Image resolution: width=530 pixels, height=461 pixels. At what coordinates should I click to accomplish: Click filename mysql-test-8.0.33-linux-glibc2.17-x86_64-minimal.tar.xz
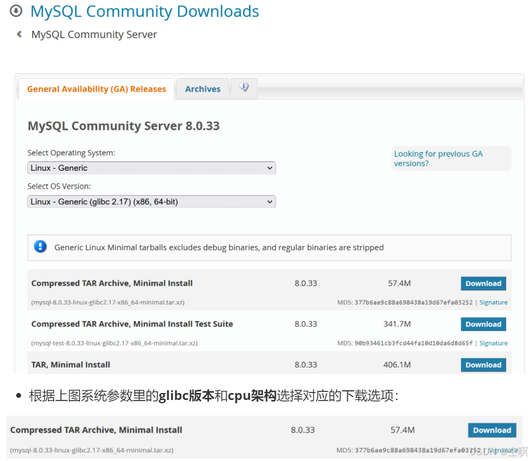(114, 343)
